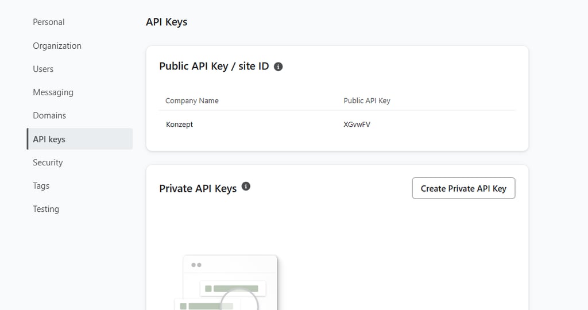Select Messaging in the sidebar

tap(53, 92)
